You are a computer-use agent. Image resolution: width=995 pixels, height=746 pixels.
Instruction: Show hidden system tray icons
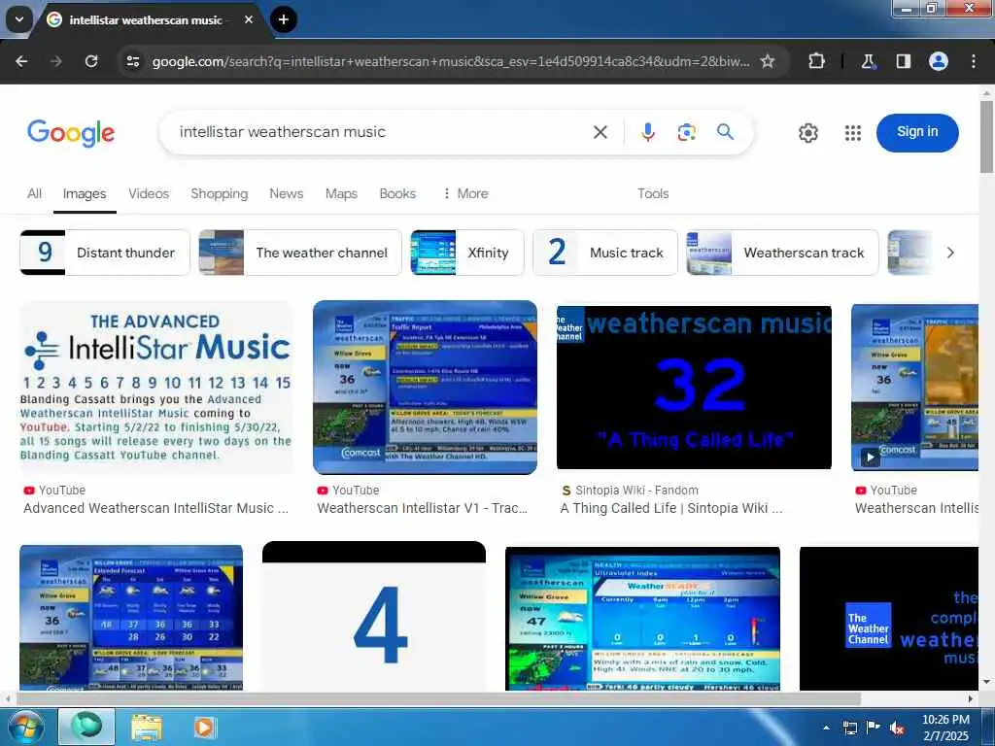[x=826, y=729]
